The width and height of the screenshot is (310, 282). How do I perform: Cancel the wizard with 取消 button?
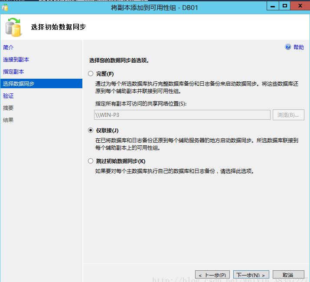click(288, 275)
